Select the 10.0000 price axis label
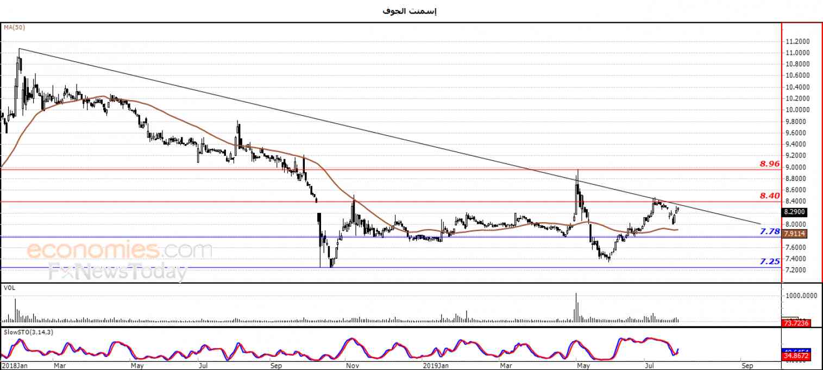Screen dimensions: 823x370 click(796, 110)
